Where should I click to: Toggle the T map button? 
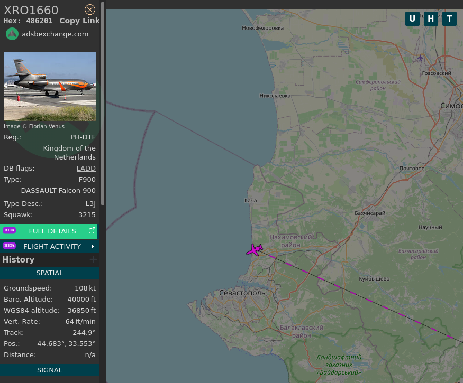pyautogui.click(x=449, y=18)
